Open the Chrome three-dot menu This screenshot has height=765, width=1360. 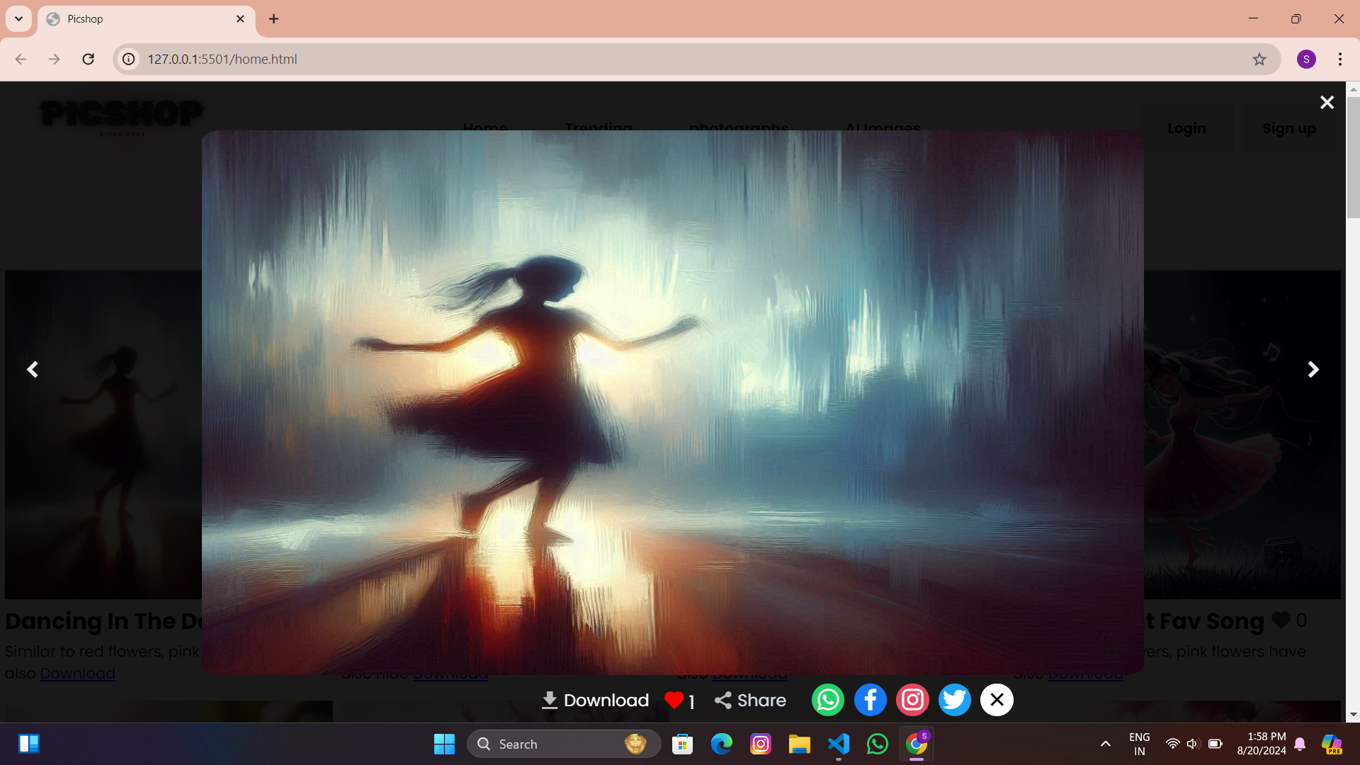coord(1339,59)
